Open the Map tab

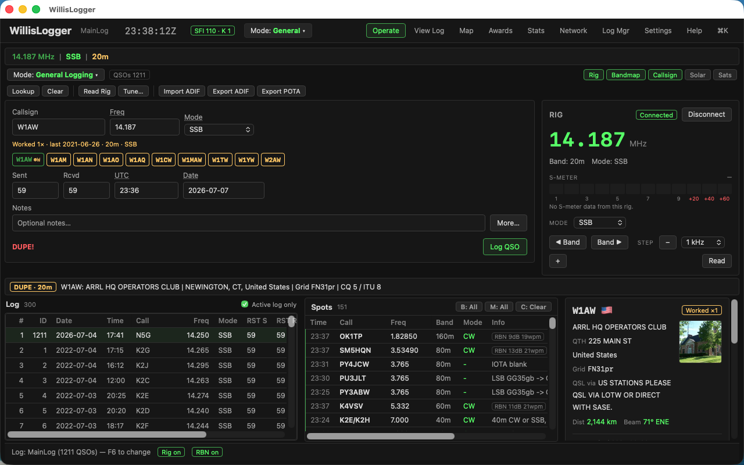click(x=466, y=31)
